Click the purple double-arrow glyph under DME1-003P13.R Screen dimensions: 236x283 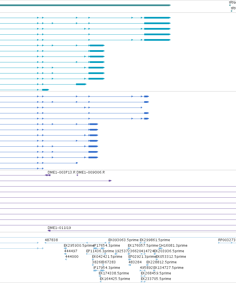[48, 175]
